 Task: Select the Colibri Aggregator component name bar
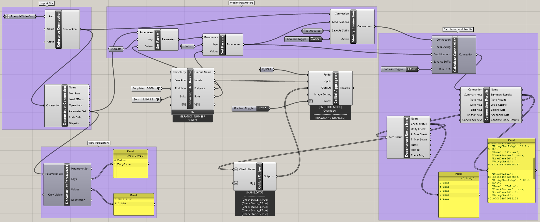pyautogui.click(x=336, y=88)
